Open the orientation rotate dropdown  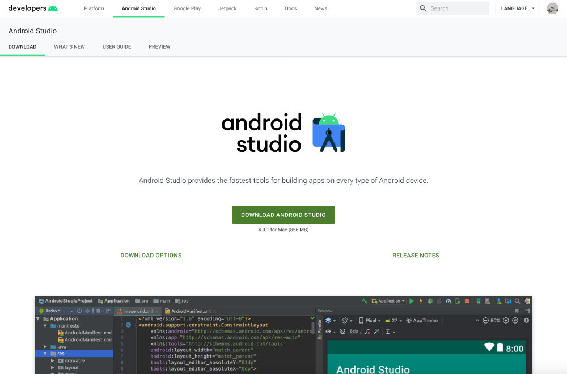pos(347,321)
